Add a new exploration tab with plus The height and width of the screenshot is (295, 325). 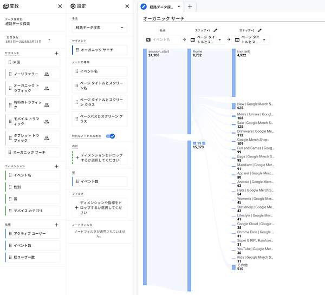(190, 6)
